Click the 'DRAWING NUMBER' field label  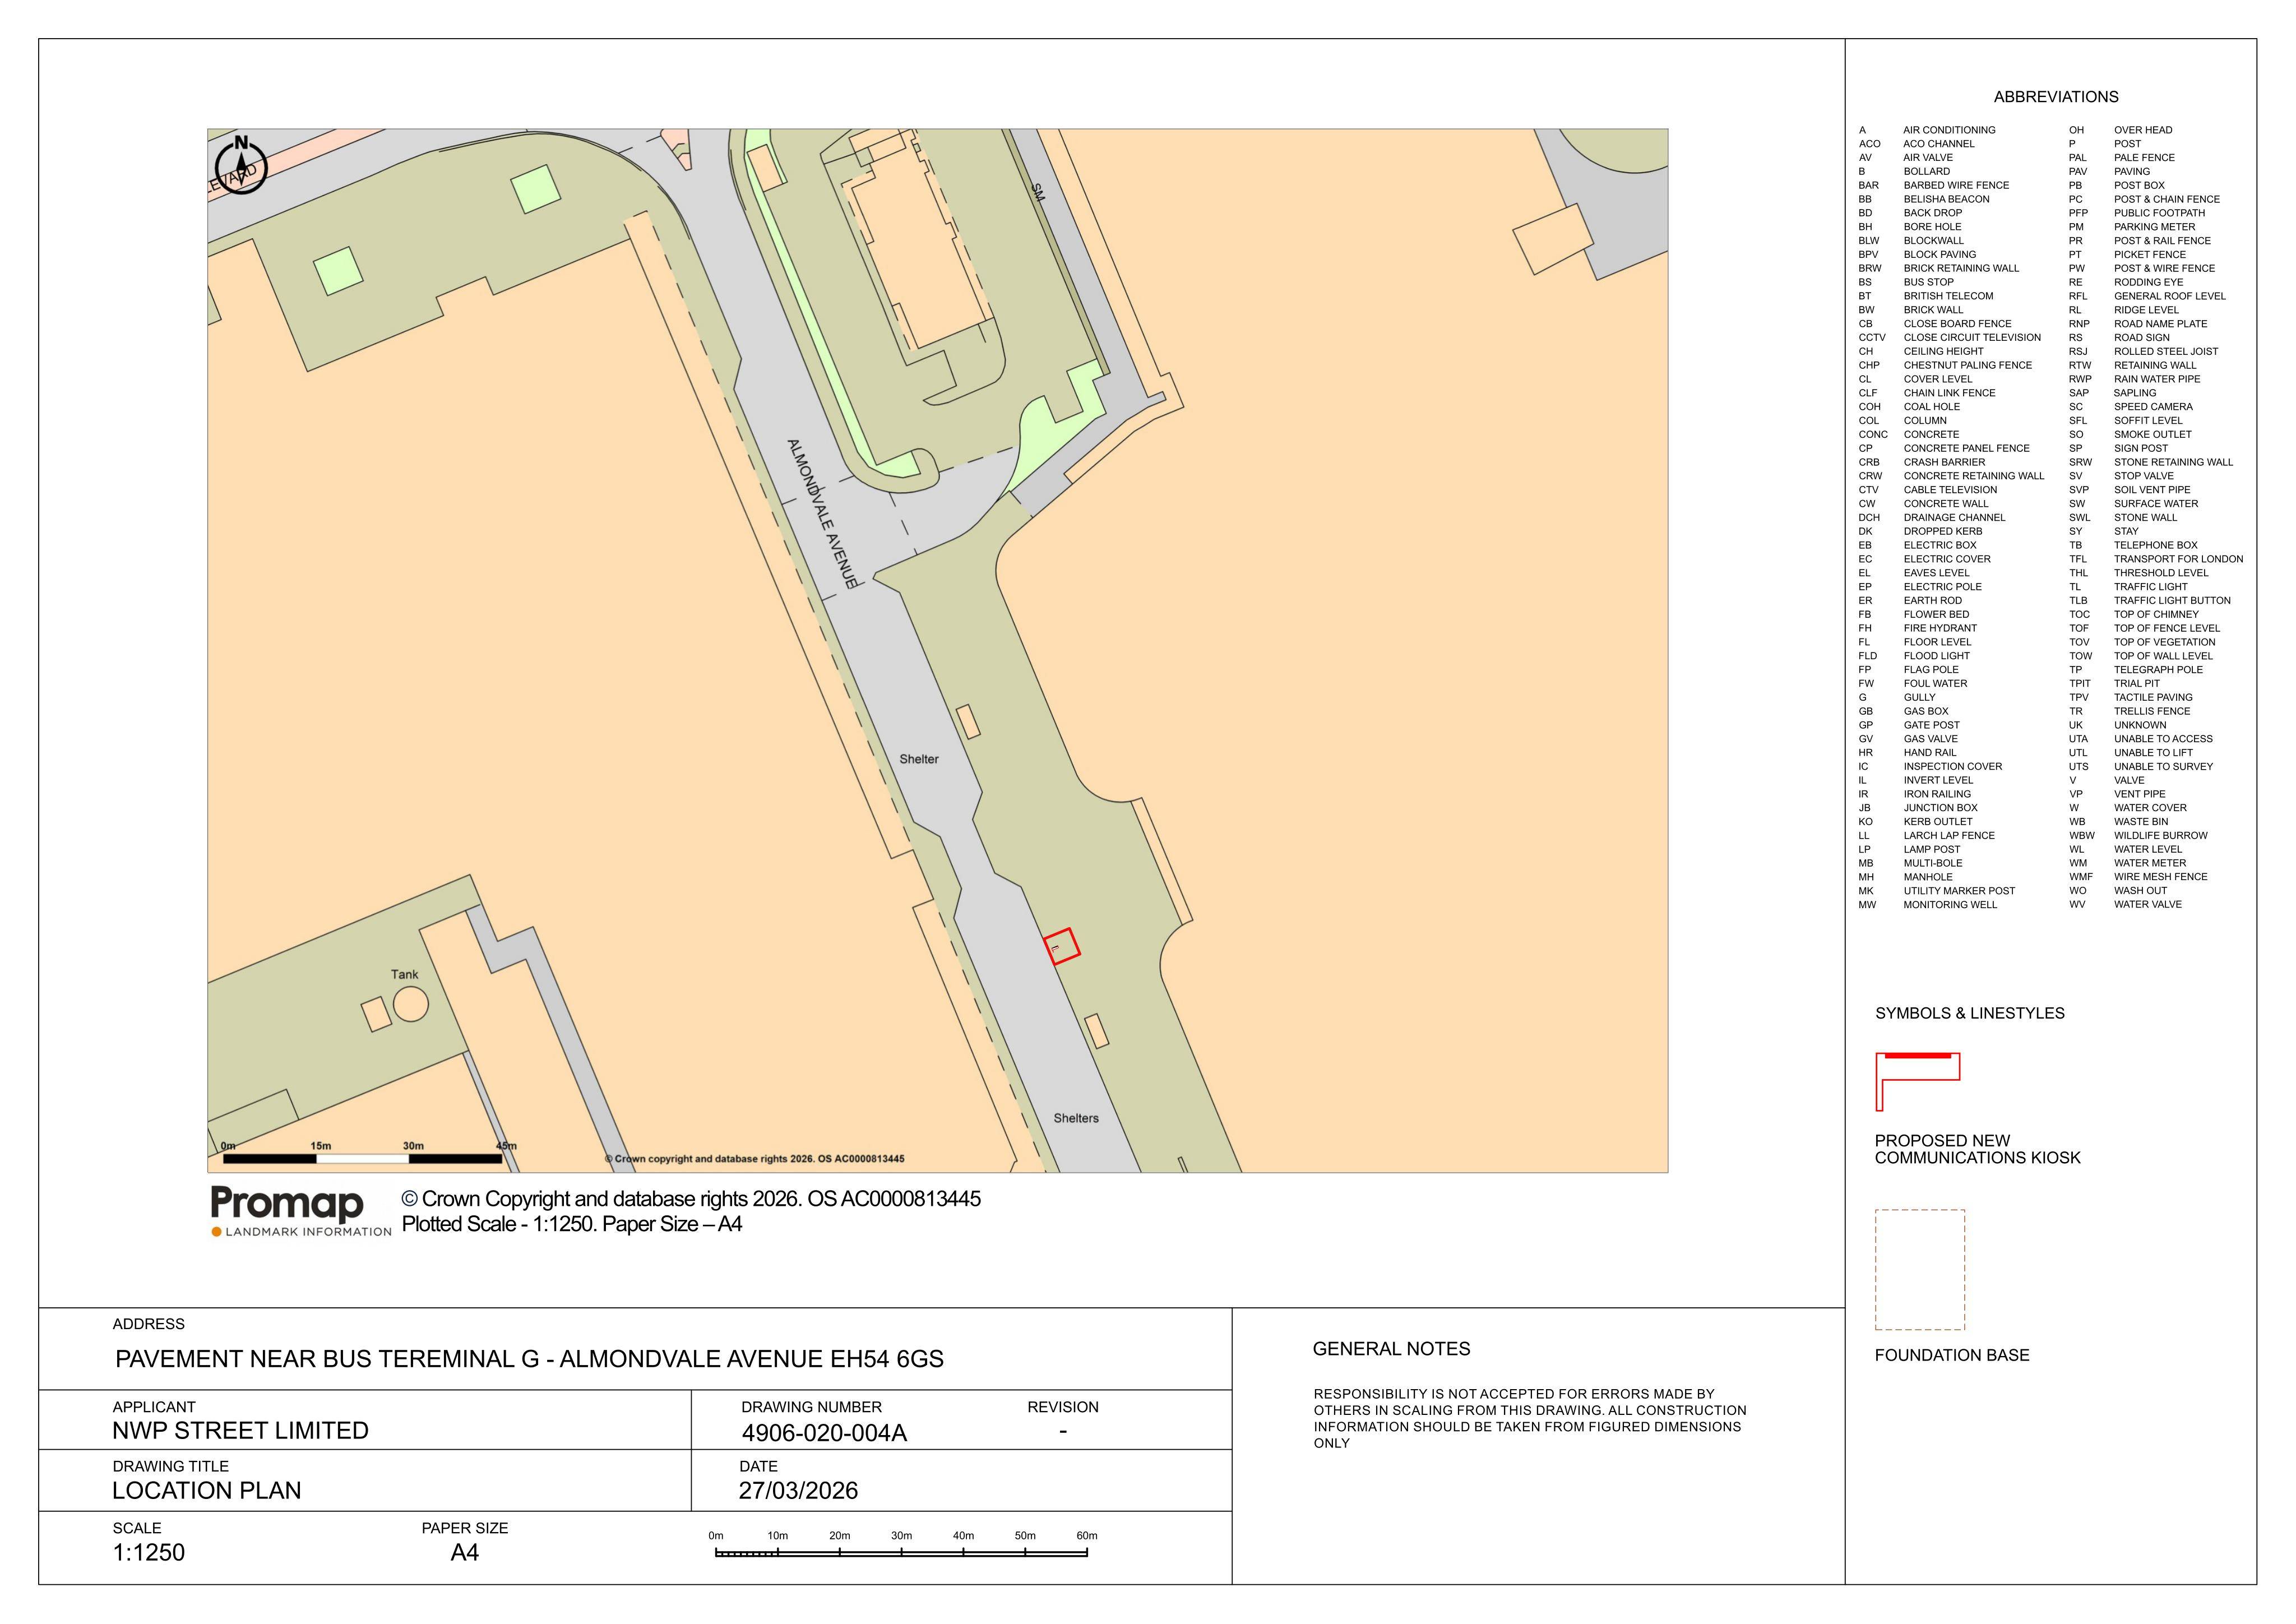coord(811,1407)
